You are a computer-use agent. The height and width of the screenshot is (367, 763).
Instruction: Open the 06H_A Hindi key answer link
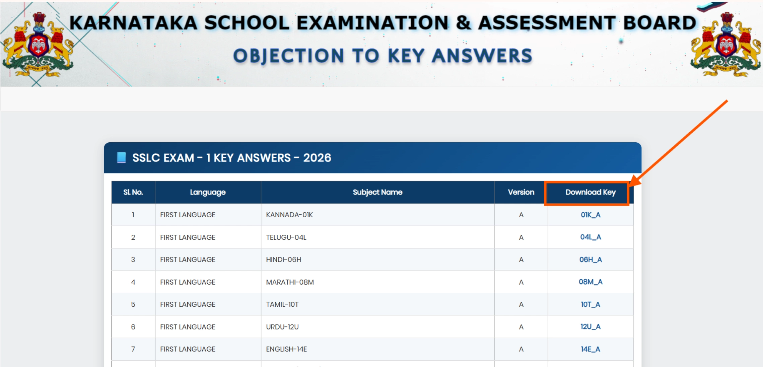(x=591, y=260)
